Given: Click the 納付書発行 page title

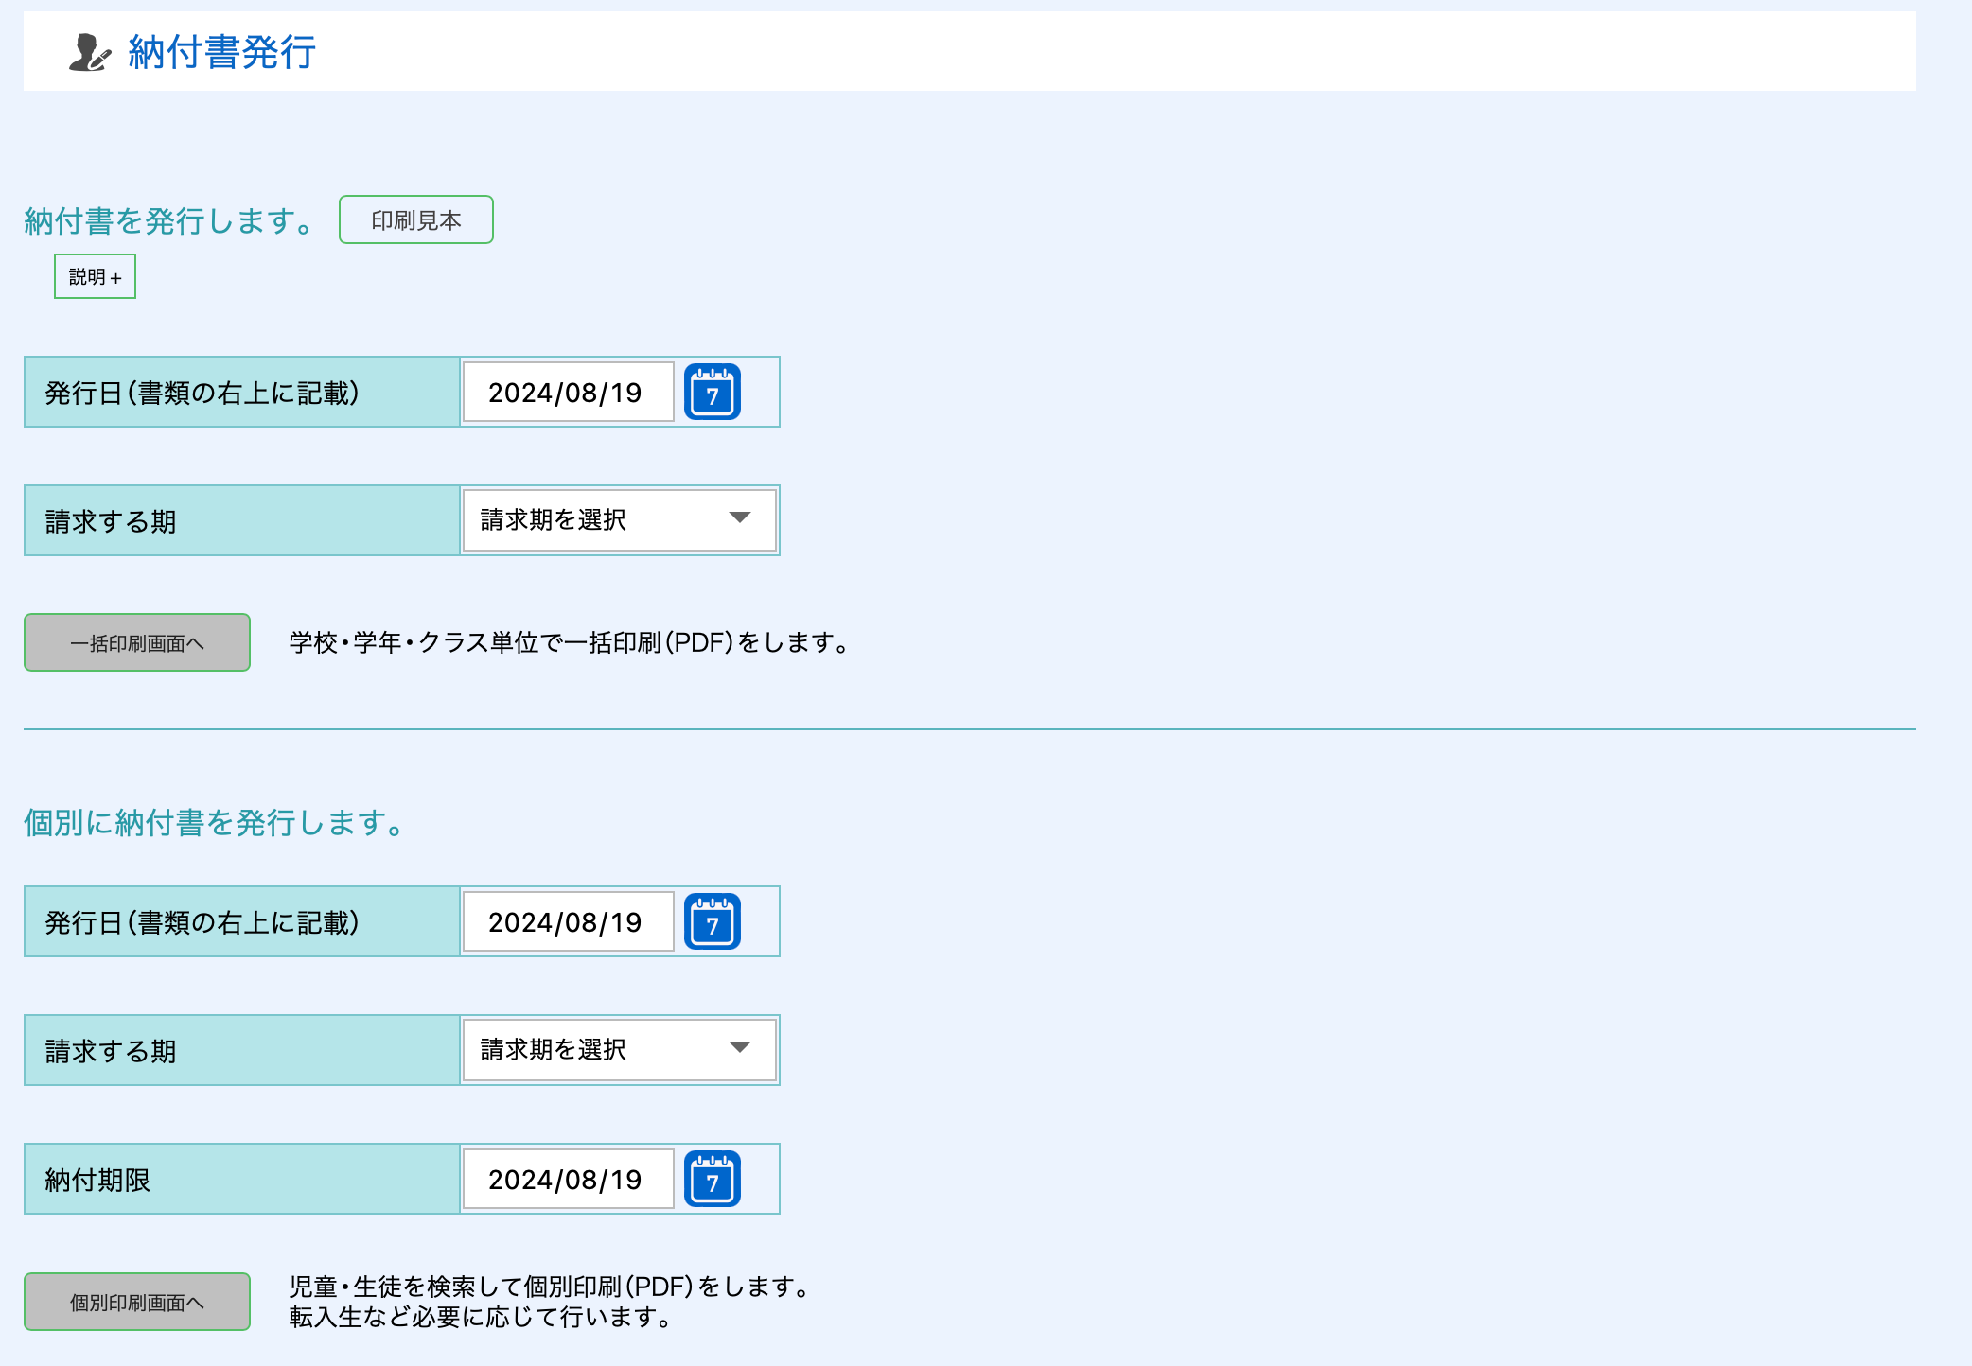Looking at the screenshot, I should click(221, 52).
